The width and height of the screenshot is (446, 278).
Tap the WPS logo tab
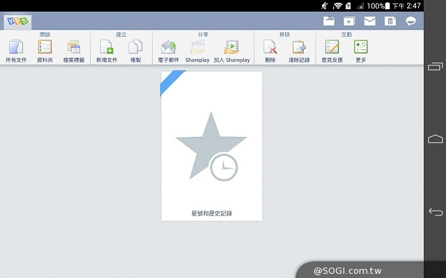coord(17,22)
